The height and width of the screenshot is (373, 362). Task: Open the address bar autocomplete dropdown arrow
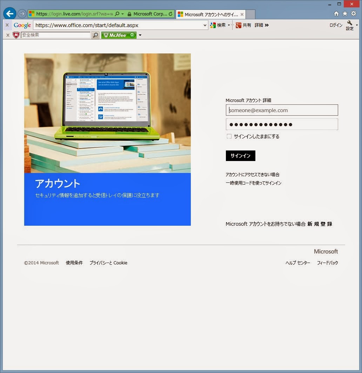coord(123,14)
